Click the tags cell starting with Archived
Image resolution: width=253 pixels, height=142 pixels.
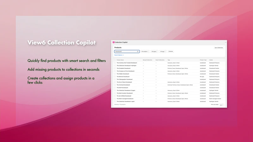tap(180, 85)
